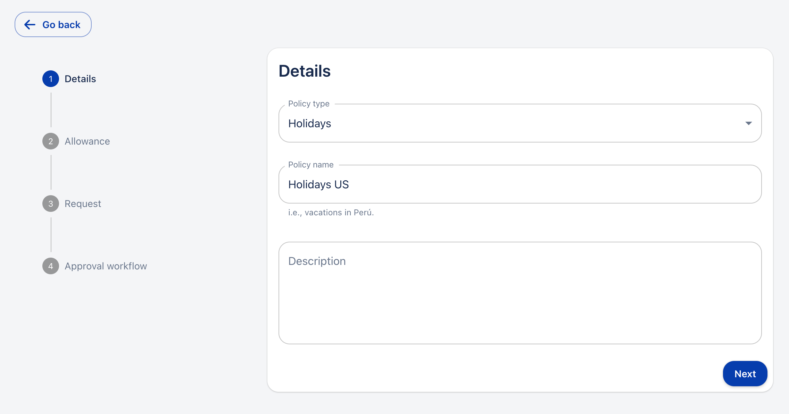The height and width of the screenshot is (414, 789).
Task: Go to the Allowance step label
Action: 87,141
